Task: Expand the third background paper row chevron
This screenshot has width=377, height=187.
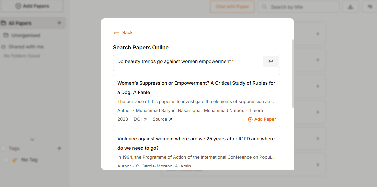Action: (x=318, y=86)
